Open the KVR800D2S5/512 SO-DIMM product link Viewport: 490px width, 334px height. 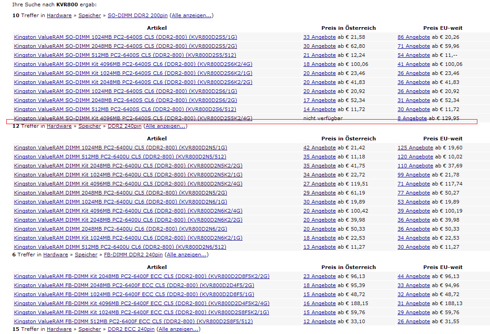pos(125,55)
